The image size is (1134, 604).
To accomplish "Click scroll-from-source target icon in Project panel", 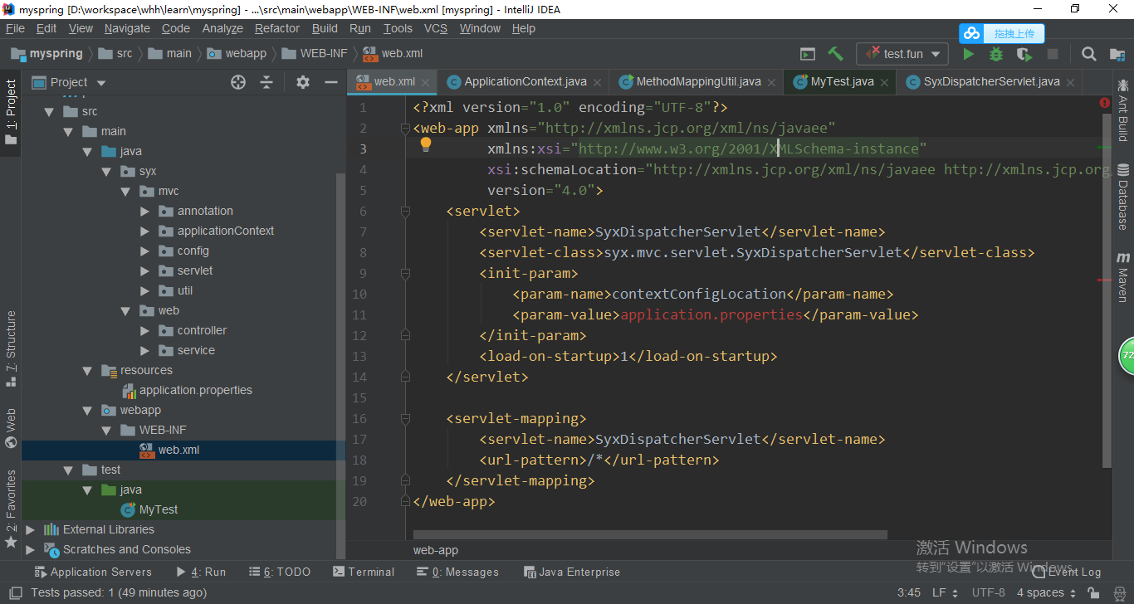I will [x=238, y=82].
